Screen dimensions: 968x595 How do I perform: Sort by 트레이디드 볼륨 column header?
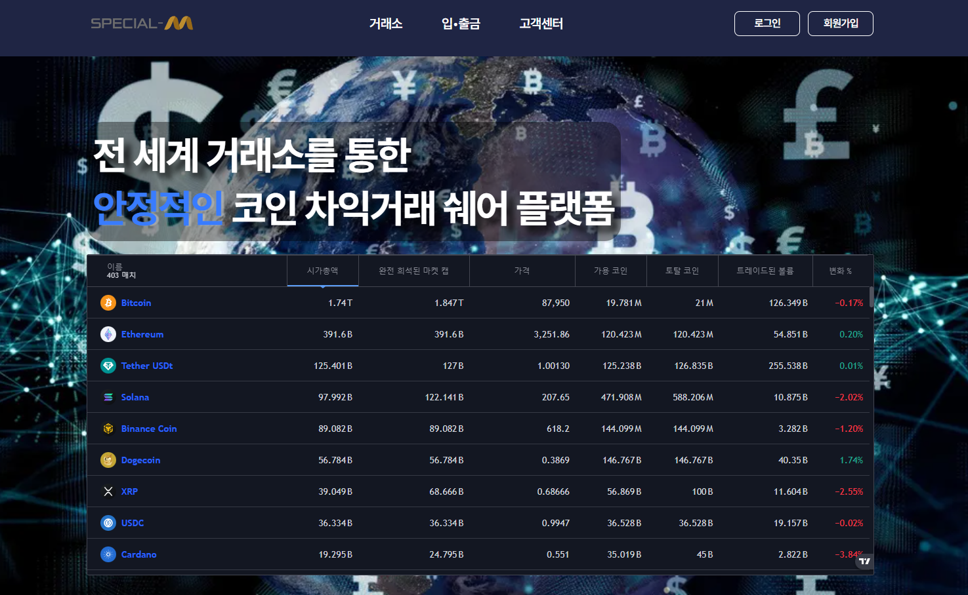pyautogui.click(x=765, y=271)
